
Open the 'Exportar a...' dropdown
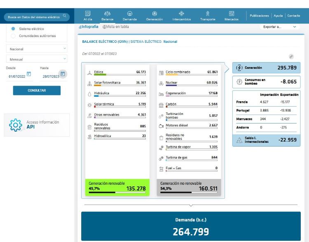[279, 27]
